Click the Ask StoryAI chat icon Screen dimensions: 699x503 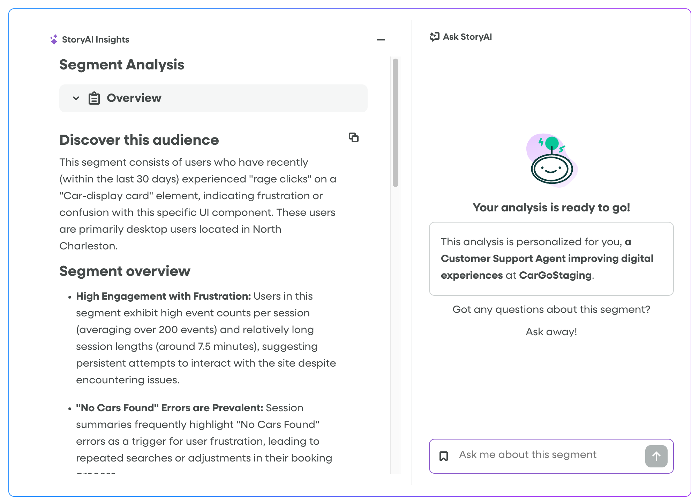[434, 37]
